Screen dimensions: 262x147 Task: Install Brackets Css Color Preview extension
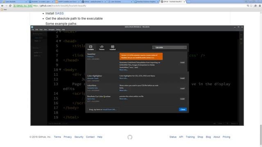point(182,99)
